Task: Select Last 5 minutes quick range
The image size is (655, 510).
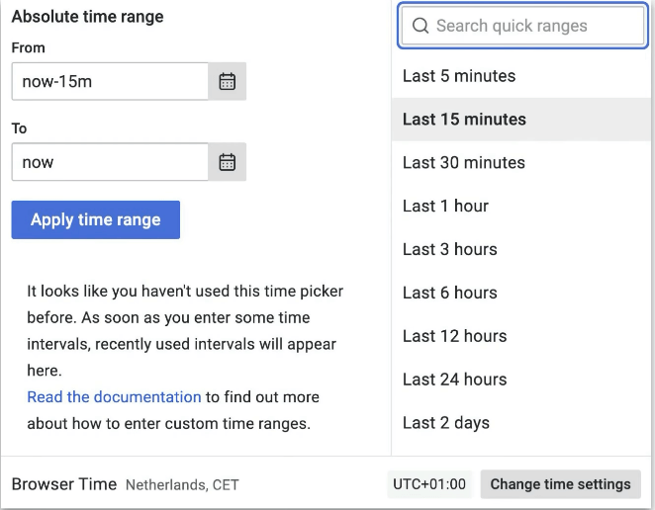Action: [459, 76]
